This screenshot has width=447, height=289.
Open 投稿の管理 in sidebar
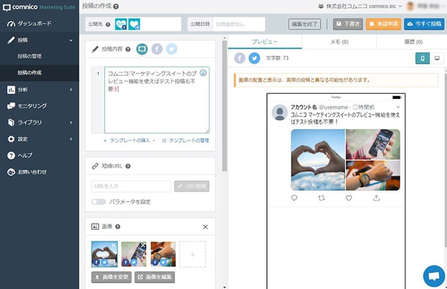[x=29, y=56]
